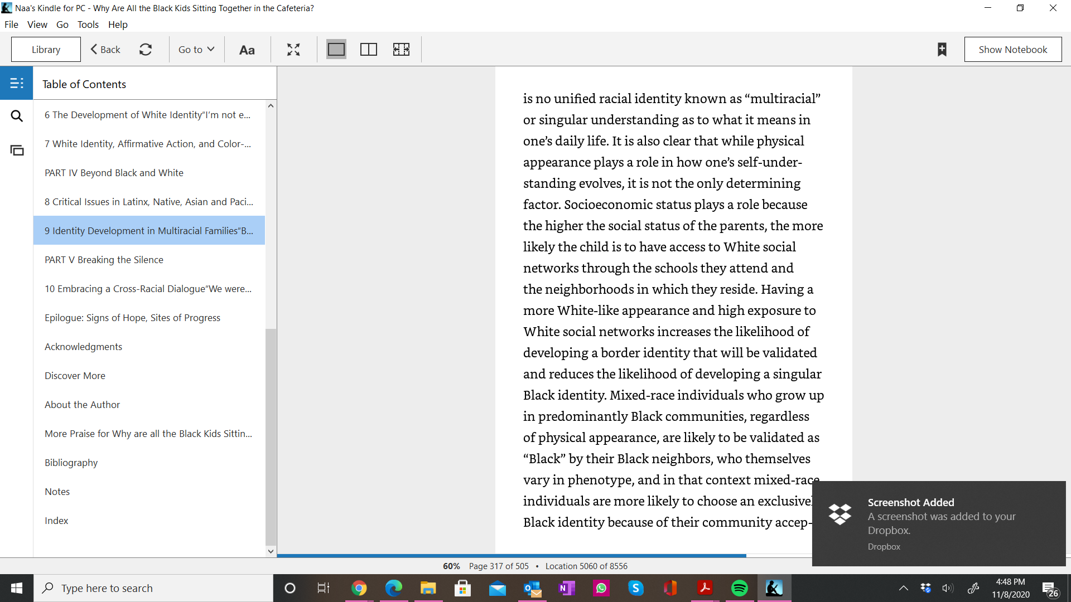Open the Table of Contents panel icon
This screenshot has width=1071, height=602.
click(x=17, y=83)
